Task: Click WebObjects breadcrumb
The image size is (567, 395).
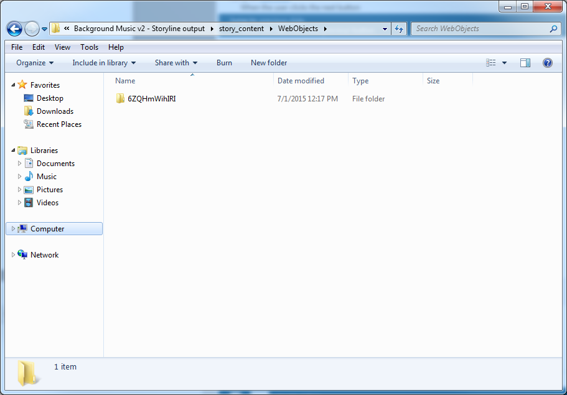Action: tap(298, 29)
